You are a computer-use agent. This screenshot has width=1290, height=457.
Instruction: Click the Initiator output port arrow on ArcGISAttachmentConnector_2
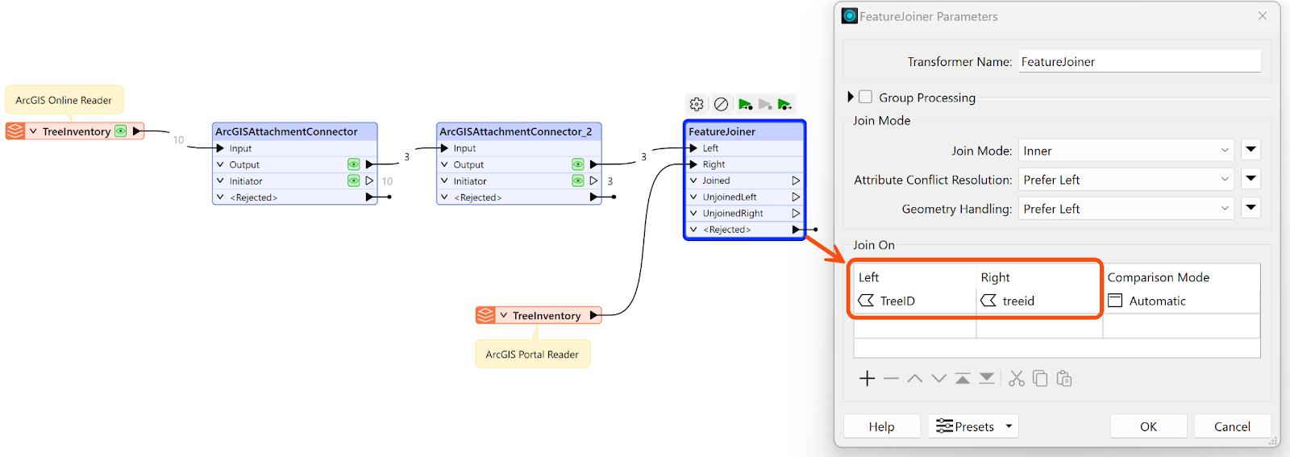tap(593, 181)
